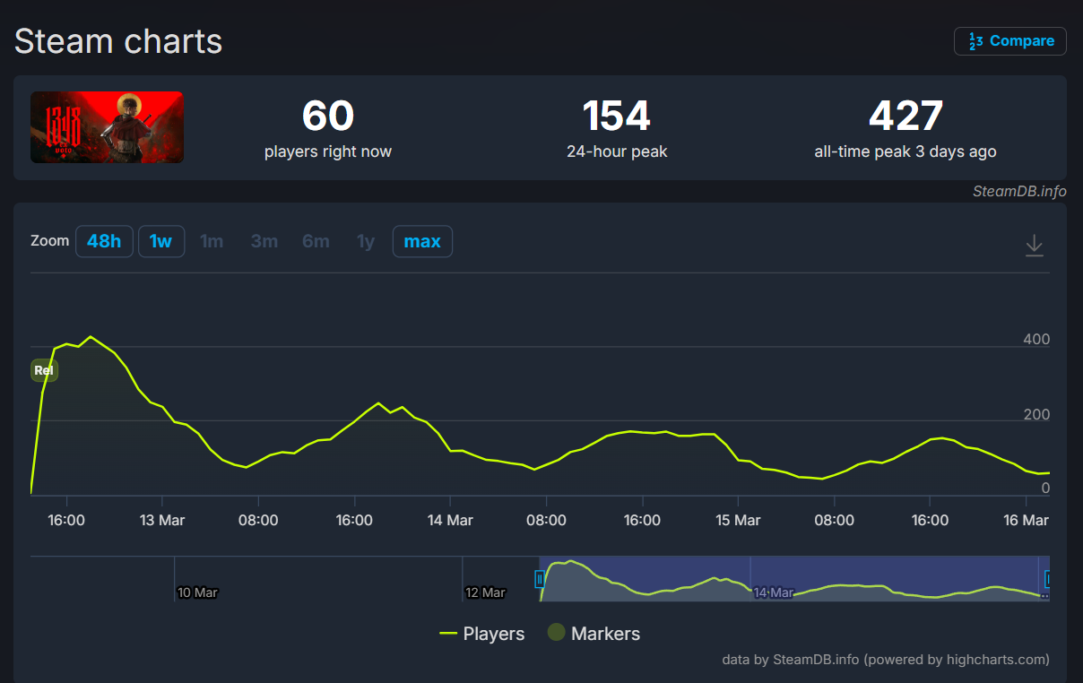This screenshot has height=683, width=1083.
Task: Click the 400 y-axis value
Action: coord(1036,340)
